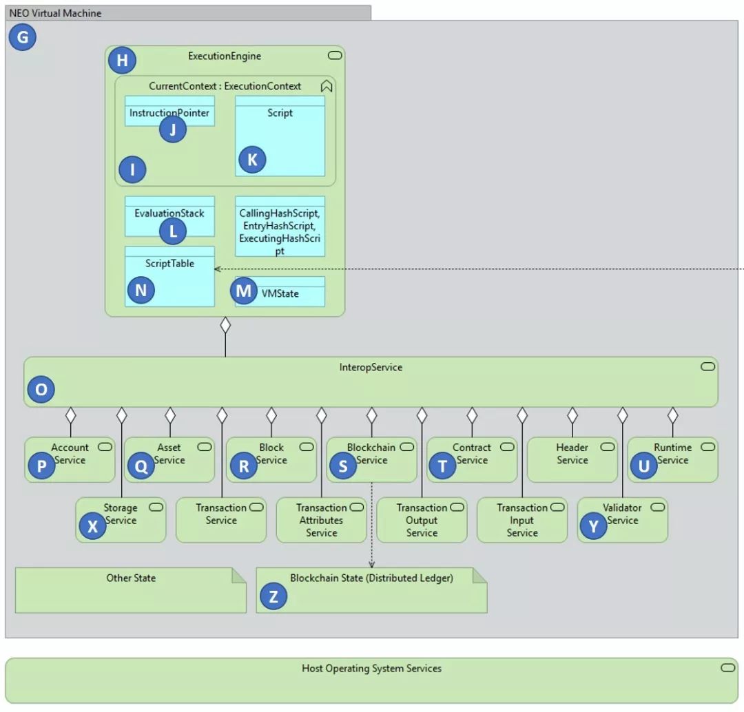Click the Asset Service node's icon
The height and width of the screenshot is (712, 744).
coord(205,447)
